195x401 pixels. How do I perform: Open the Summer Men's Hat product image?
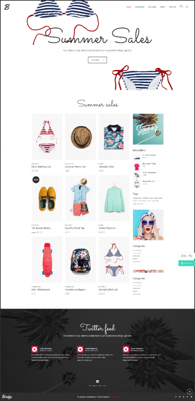(80, 137)
